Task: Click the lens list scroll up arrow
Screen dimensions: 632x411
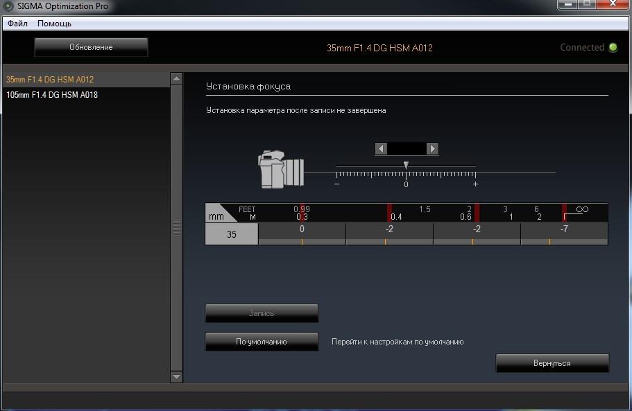Action: [176, 78]
